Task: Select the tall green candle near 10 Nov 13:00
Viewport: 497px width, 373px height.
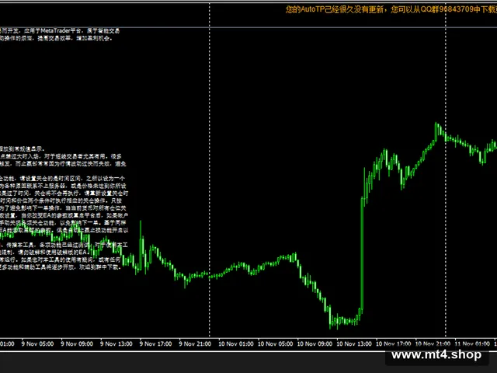Action: click(x=362, y=254)
